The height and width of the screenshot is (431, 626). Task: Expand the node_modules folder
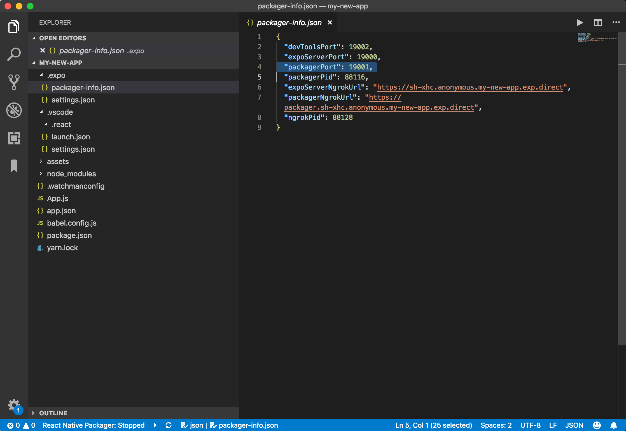(x=41, y=174)
